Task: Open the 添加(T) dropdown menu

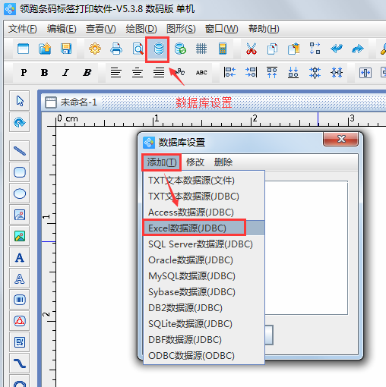Action: (162, 162)
